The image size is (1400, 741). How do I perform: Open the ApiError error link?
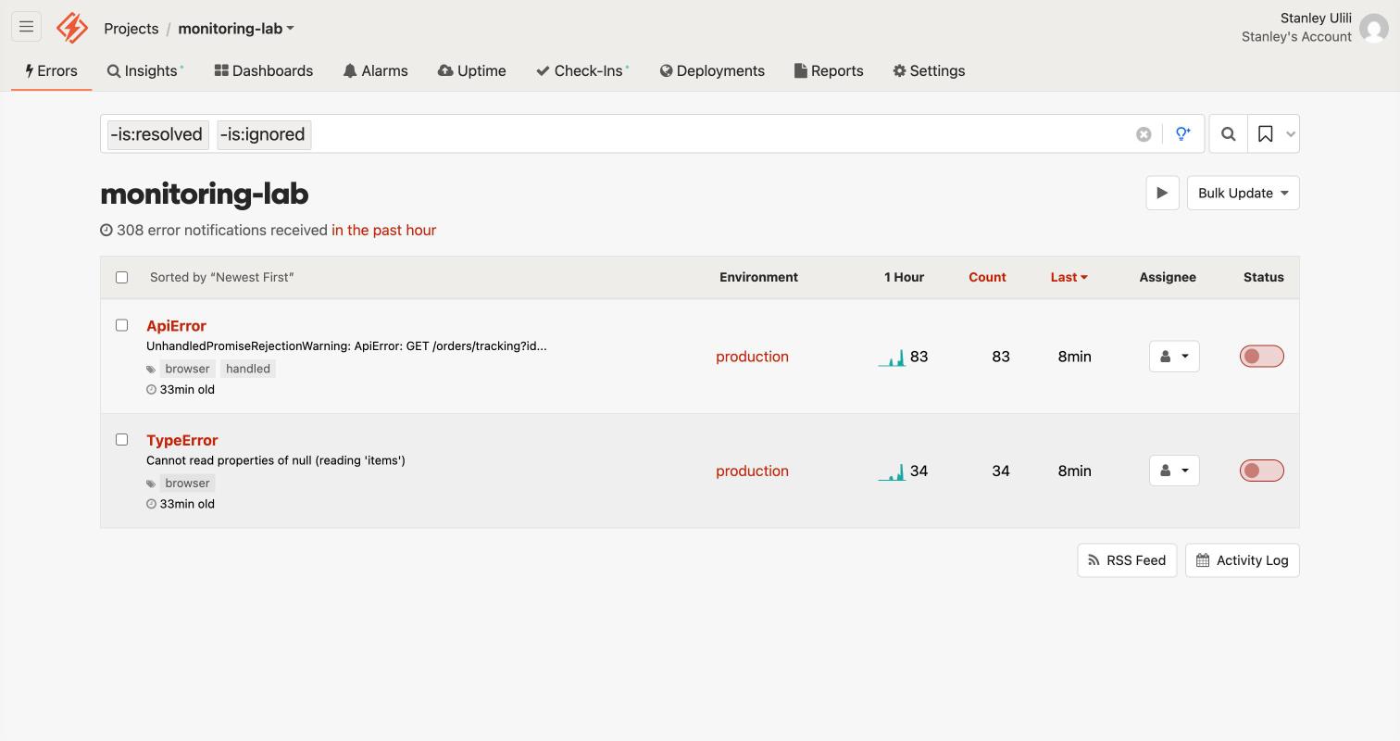[176, 326]
